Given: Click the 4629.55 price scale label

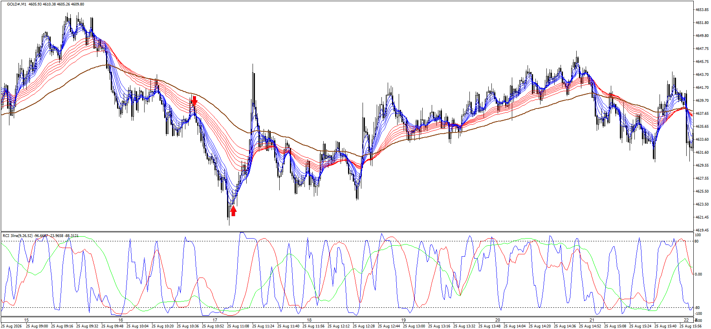Looking at the screenshot, I should click(702, 165).
